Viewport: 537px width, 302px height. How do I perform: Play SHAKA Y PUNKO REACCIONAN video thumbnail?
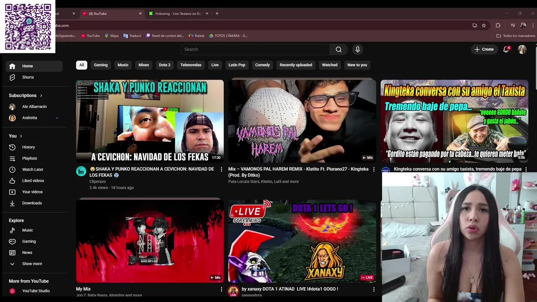coord(150,121)
